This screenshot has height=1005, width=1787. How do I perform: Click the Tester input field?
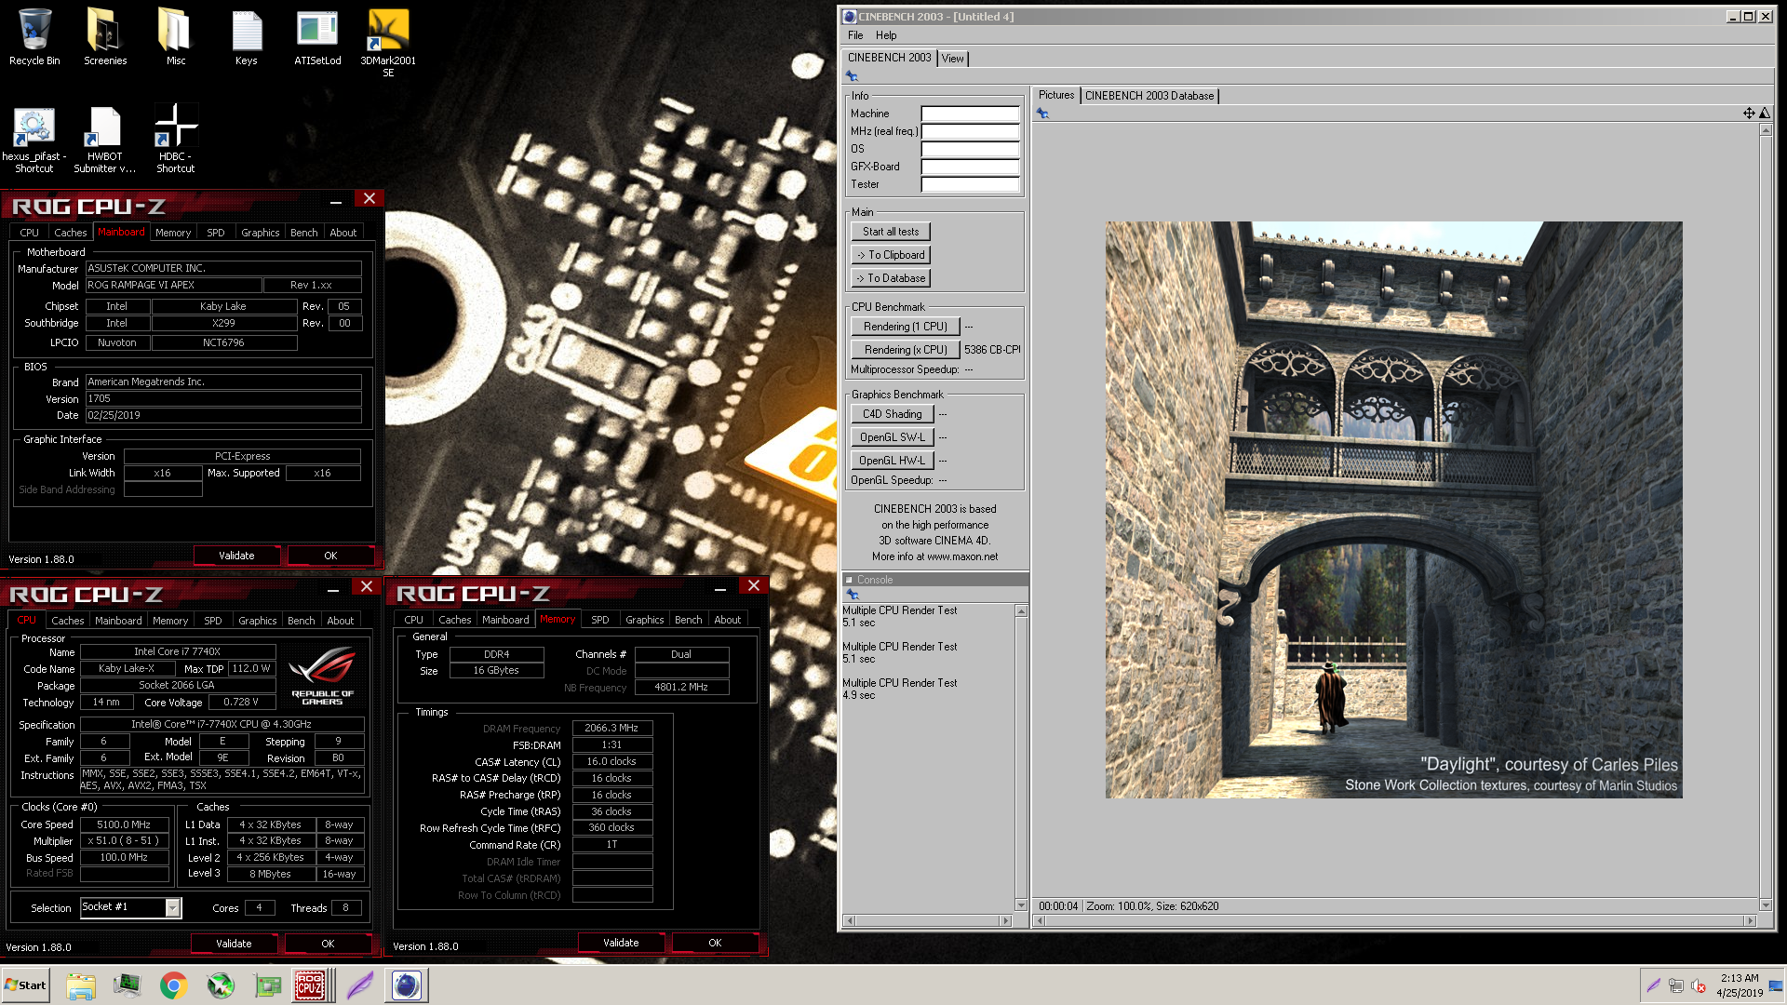970,184
